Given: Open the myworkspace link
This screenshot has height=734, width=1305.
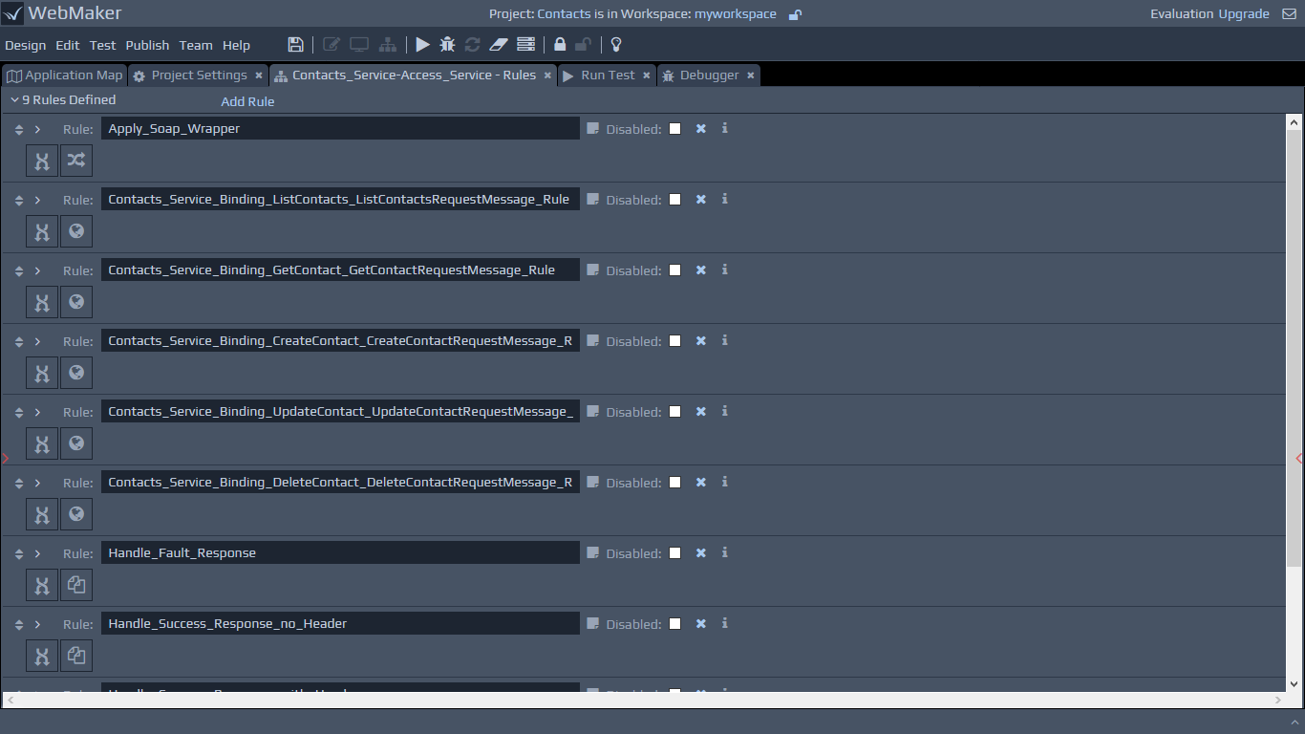Looking at the screenshot, I should [x=735, y=14].
